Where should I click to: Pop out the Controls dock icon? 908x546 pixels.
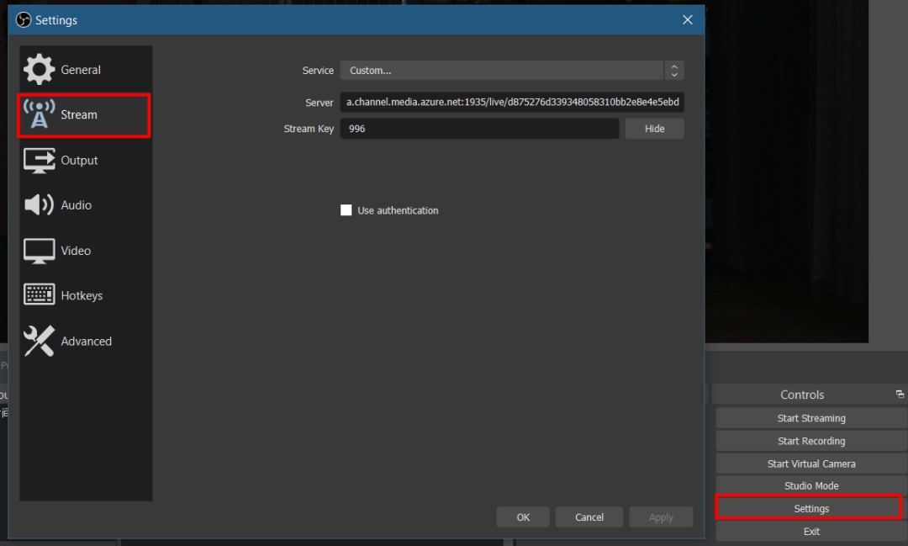900,394
